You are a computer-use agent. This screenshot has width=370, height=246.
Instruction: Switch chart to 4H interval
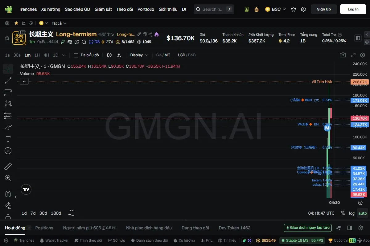pos(46,55)
